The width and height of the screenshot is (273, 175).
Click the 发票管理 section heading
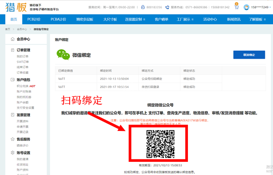click(x=23, y=115)
